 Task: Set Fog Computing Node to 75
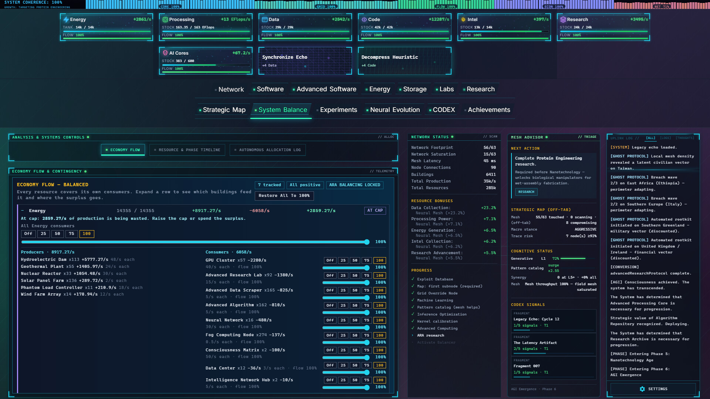click(x=366, y=335)
